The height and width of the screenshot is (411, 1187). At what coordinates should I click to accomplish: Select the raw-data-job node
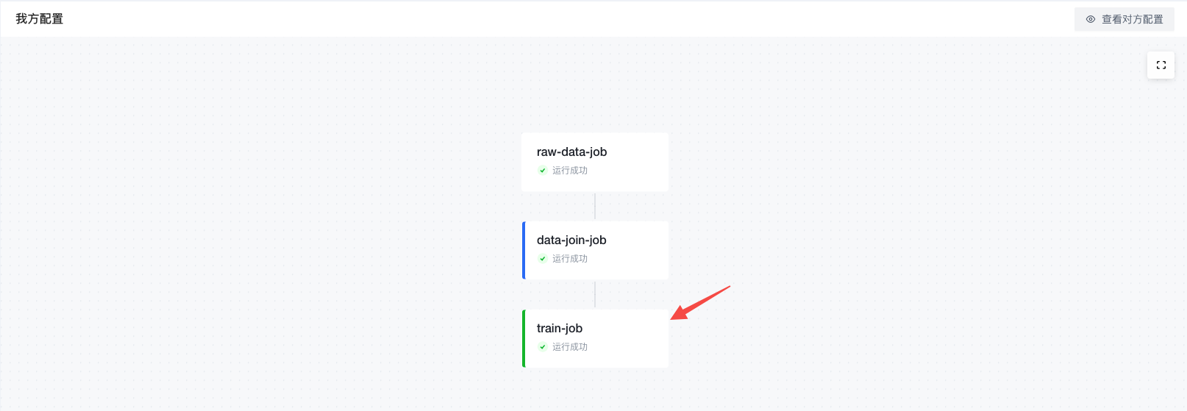click(595, 162)
